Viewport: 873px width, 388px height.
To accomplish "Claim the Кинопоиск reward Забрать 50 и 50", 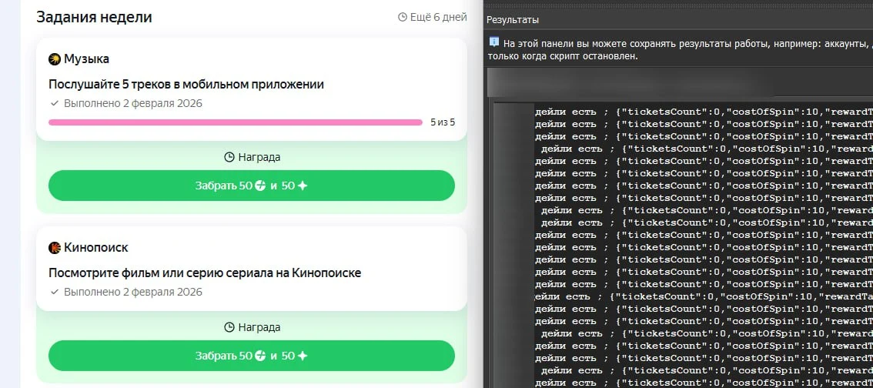I will (252, 356).
